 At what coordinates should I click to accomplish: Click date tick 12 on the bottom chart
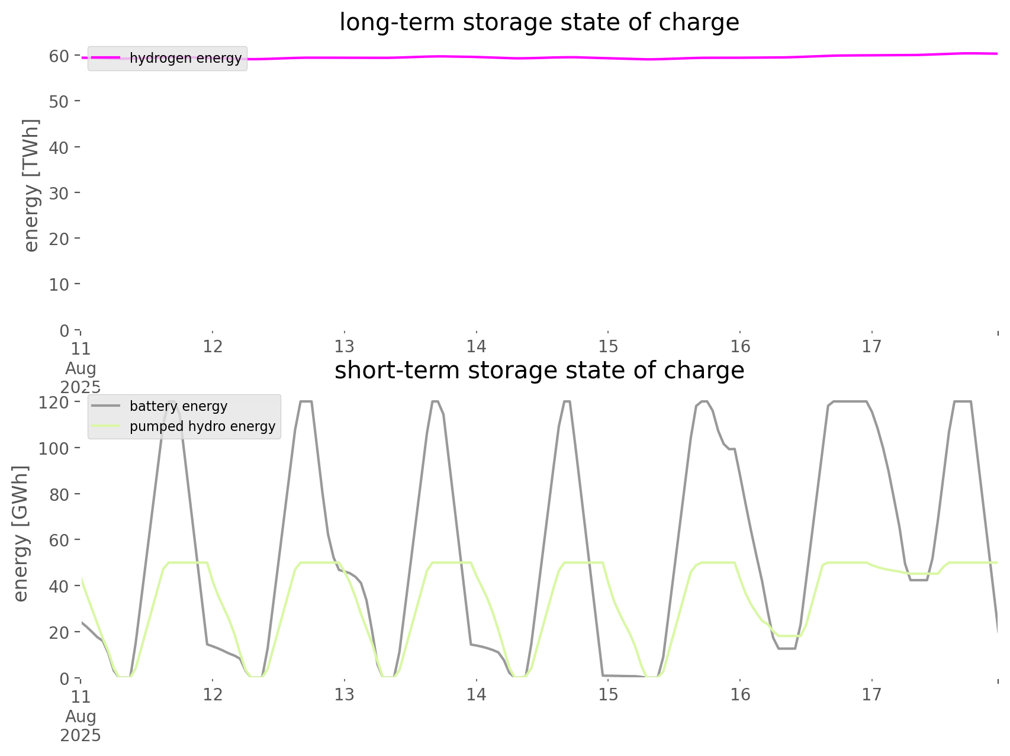(x=213, y=694)
